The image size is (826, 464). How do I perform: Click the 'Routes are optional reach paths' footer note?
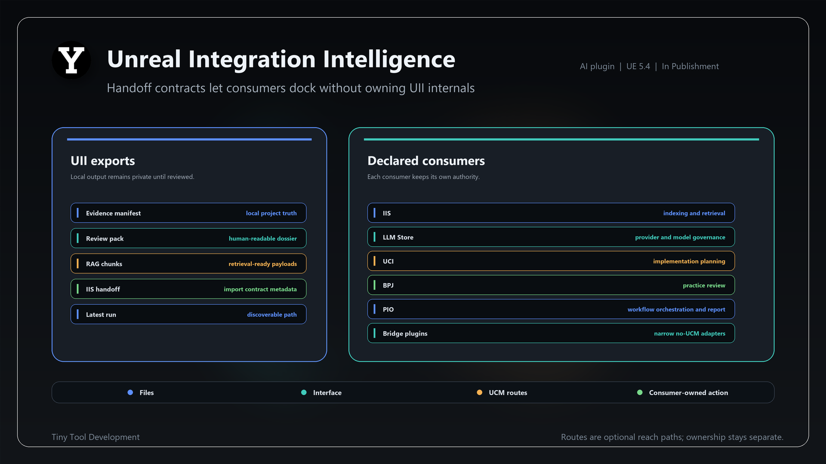(672, 437)
